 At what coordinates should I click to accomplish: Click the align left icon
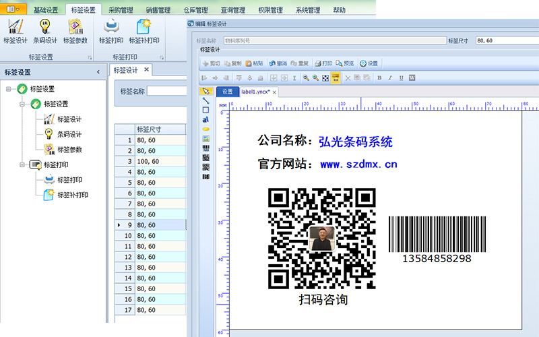pos(204,78)
